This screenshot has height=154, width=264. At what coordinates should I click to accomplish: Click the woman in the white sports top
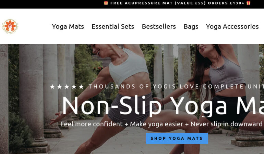(x=124, y=94)
